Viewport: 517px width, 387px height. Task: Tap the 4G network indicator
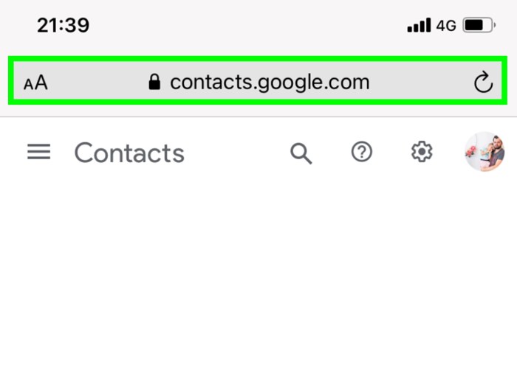pyautogui.click(x=446, y=26)
